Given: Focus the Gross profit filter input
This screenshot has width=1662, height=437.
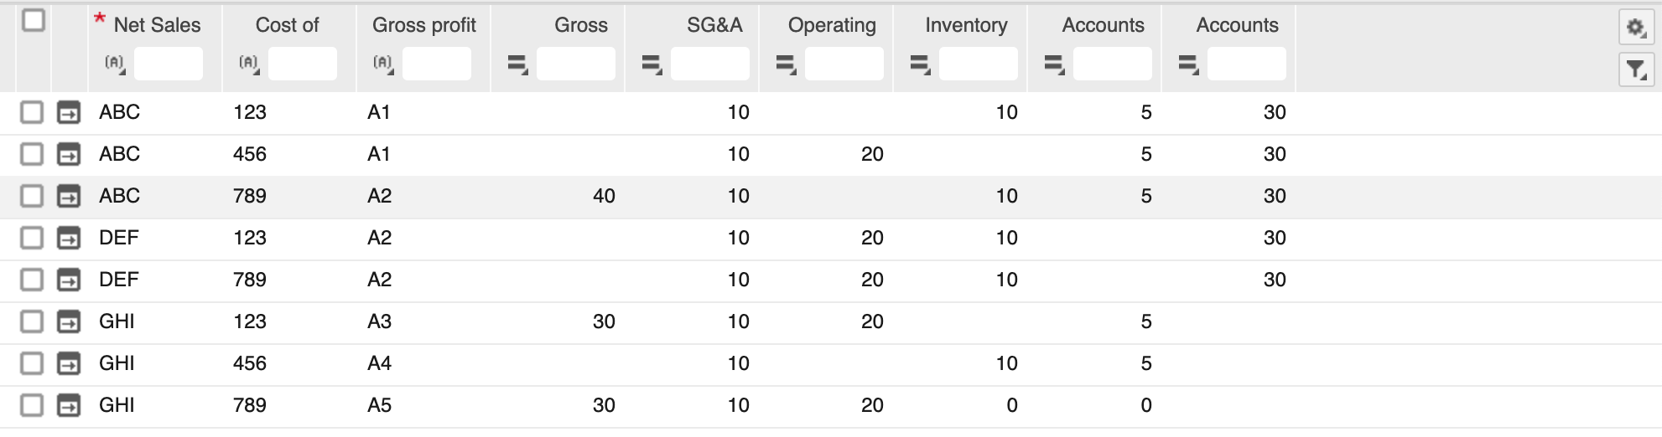Looking at the screenshot, I should tap(437, 64).
